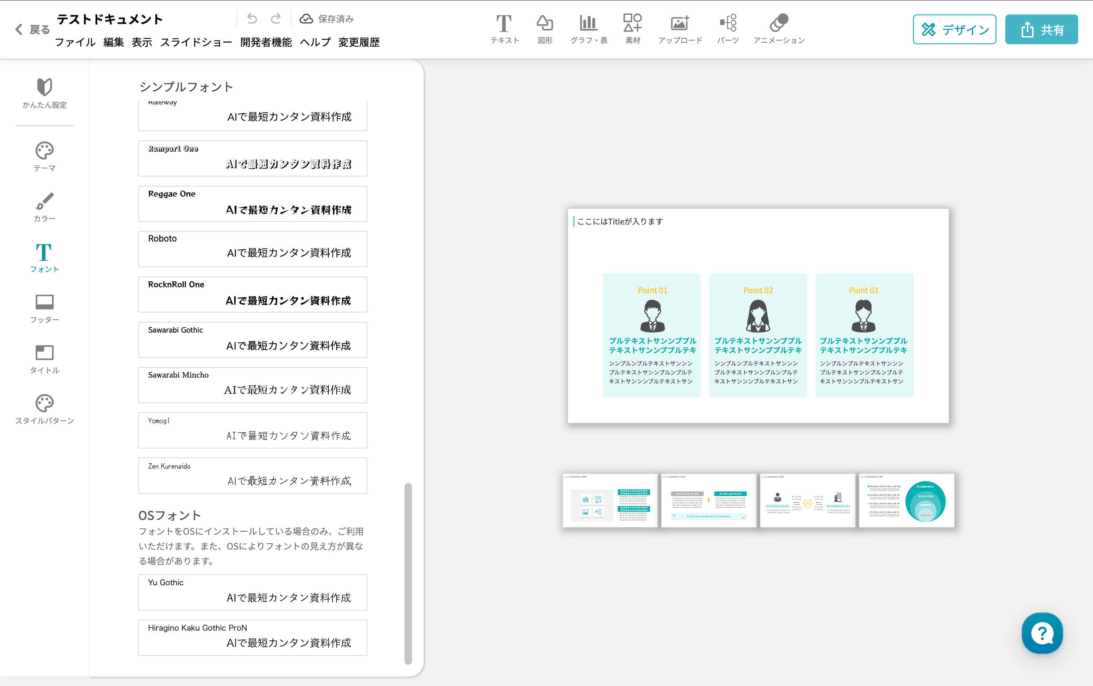Screen dimensions: 1093x686
Task: Select テーマ in the sidebar
Action: click(45, 156)
